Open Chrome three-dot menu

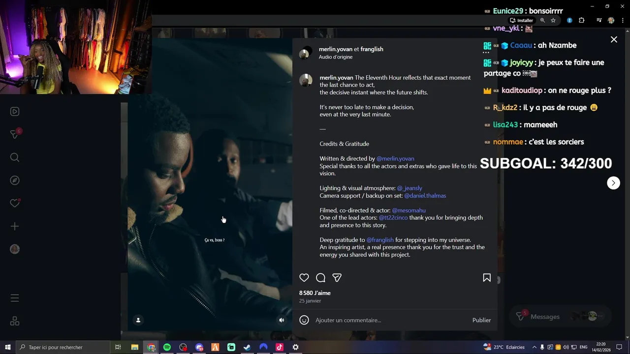pos(623,20)
